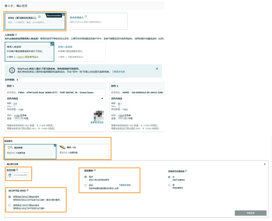Screen dimensions: 272x221
Task: Click the YYYY/MM/DD ship date input
Action: (20, 175)
